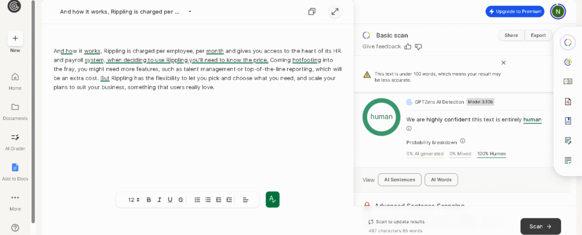Toggle bold formatting
The image size is (582, 235).
[x=149, y=200]
